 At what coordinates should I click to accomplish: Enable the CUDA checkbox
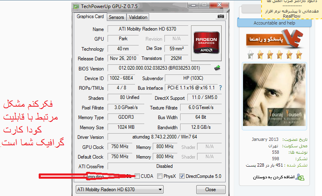pos(137,176)
